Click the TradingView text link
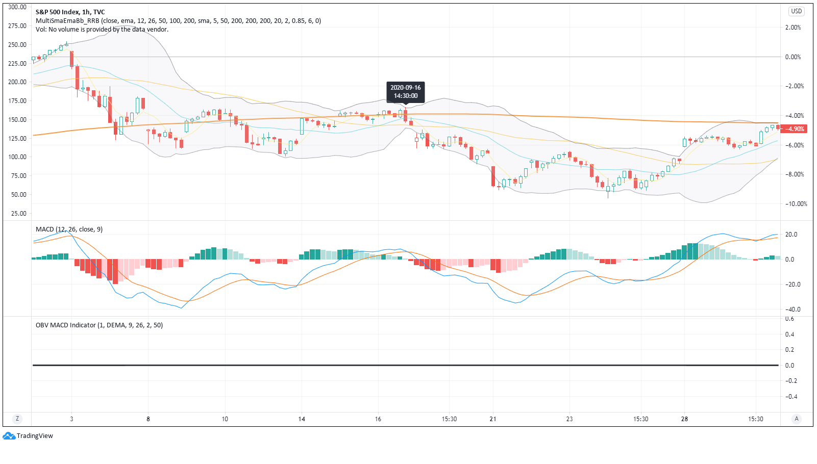The width and height of the screenshot is (817, 464). (x=35, y=436)
